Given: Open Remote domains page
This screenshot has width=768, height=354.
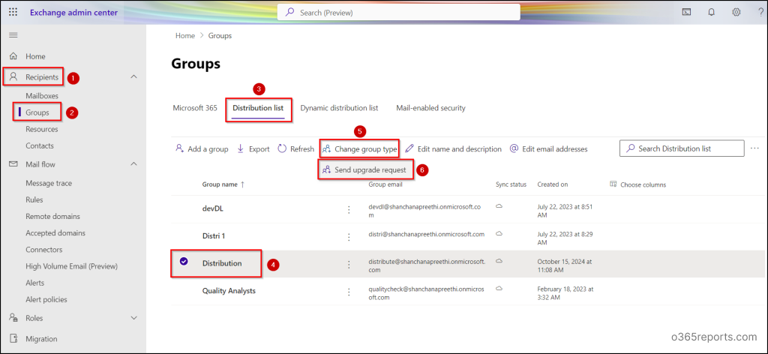Looking at the screenshot, I should point(53,217).
